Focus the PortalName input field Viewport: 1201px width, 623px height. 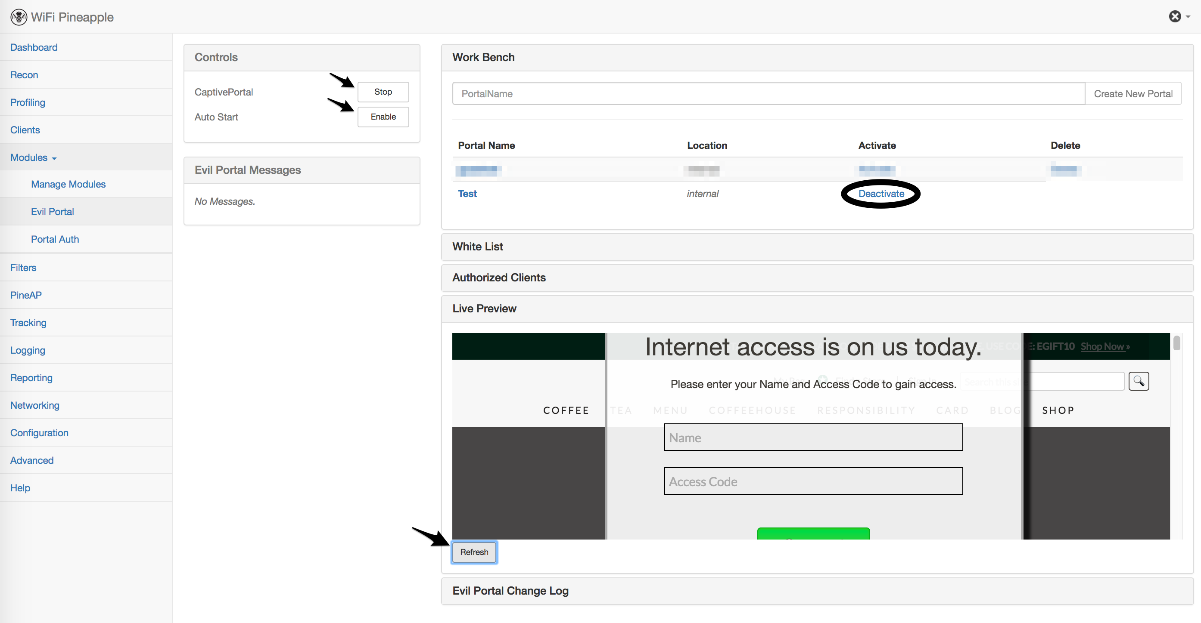769,94
